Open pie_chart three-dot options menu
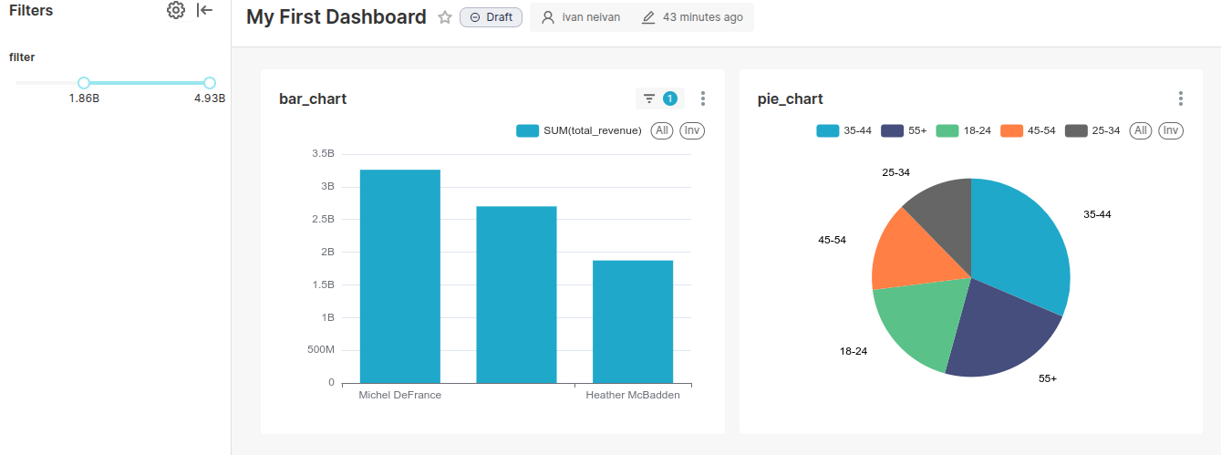 [1180, 98]
